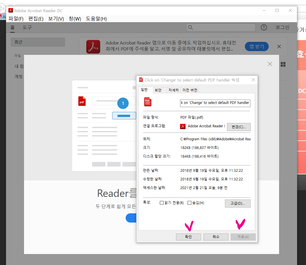Click the 184KB (188,416 바이트) disk size value
The image size is (306, 265).
(199, 156)
